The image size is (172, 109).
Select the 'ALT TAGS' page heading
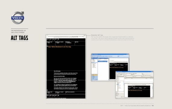coord(20,38)
